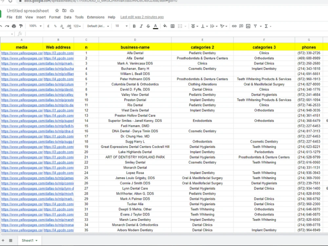Insert a comment from the toolbar
328x246 pixels.
click(241, 26)
